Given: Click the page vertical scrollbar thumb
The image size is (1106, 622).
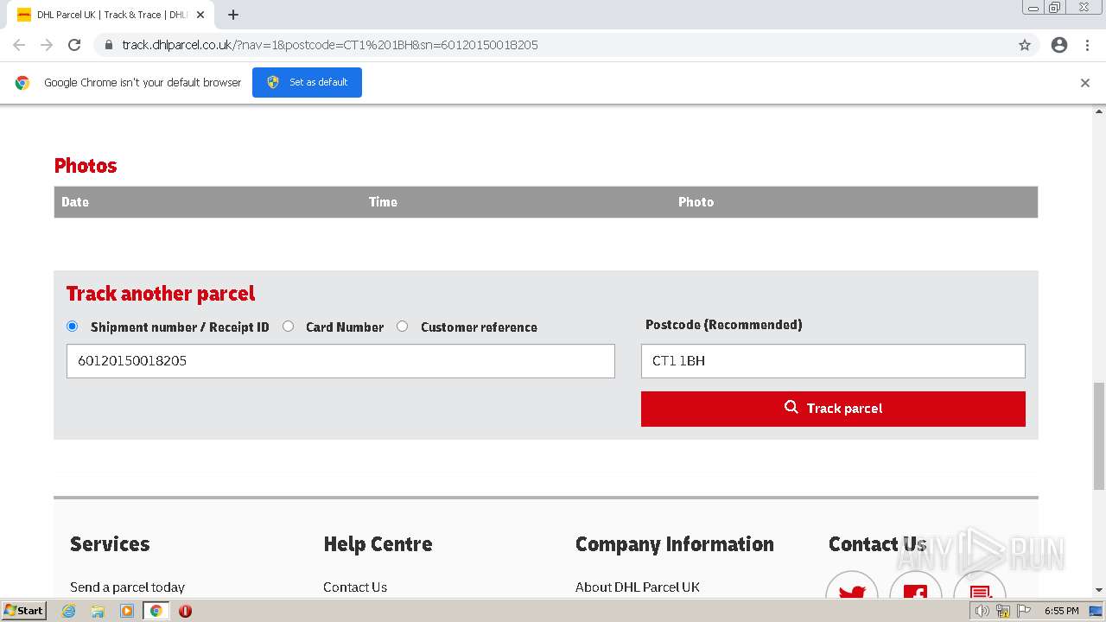Looking at the screenshot, I should pyautogui.click(x=1099, y=435).
